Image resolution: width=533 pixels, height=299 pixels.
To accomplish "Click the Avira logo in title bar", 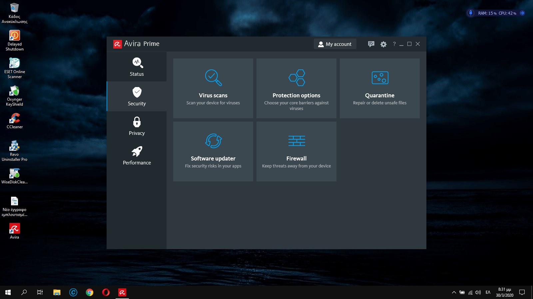I will [x=118, y=44].
